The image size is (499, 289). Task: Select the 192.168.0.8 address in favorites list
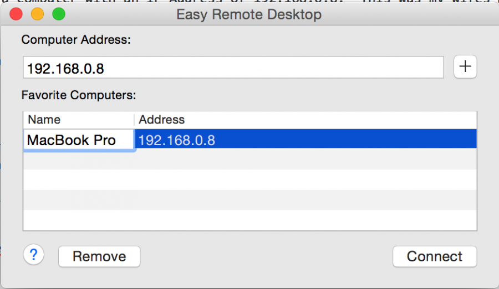click(305, 140)
